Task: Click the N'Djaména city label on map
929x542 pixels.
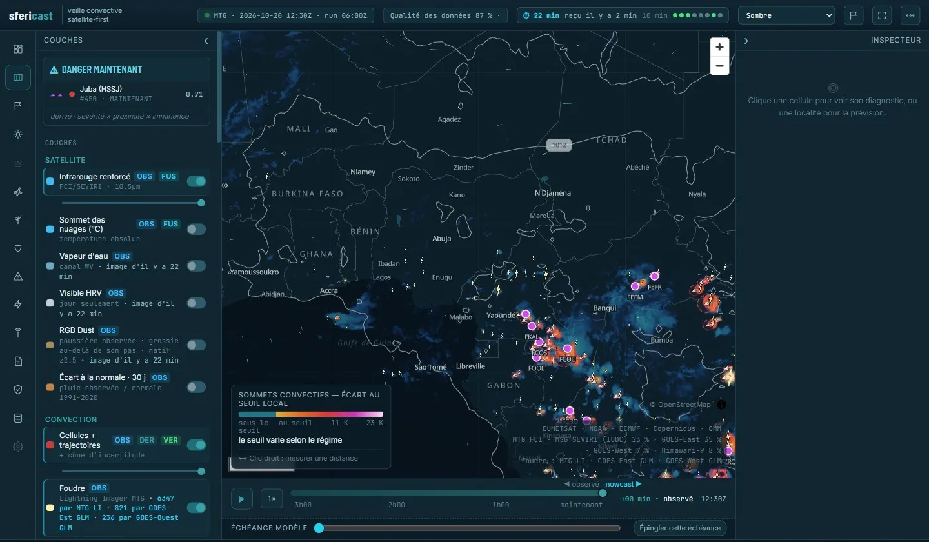Action: [x=553, y=193]
